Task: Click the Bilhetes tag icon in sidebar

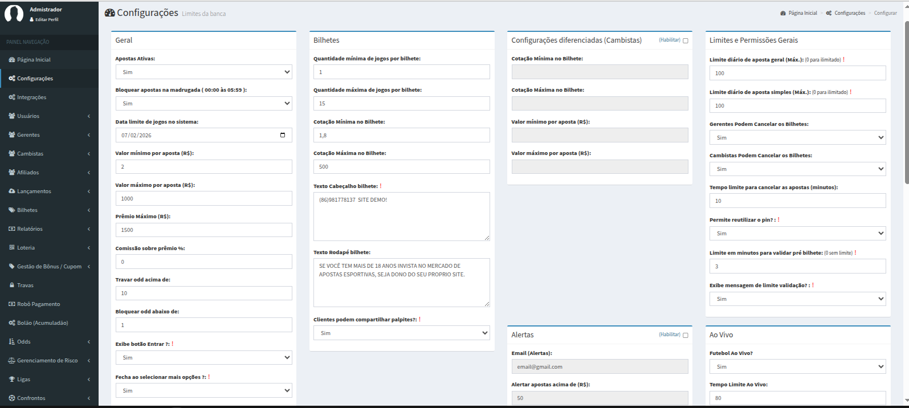Action: coord(12,210)
